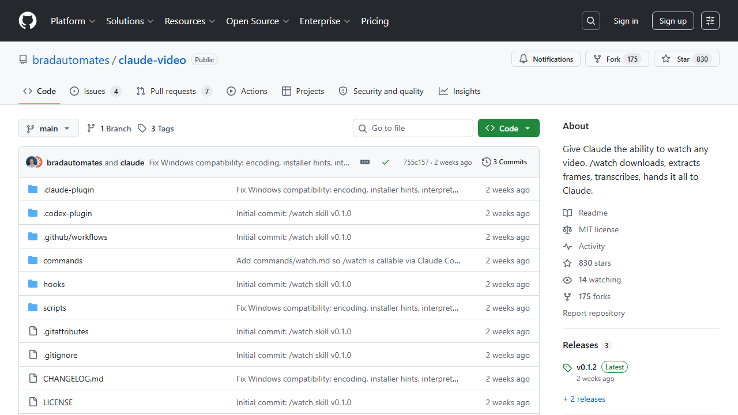The image size is (738, 415).
Task: Open the green Code dropdown button
Action: [509, 128]
